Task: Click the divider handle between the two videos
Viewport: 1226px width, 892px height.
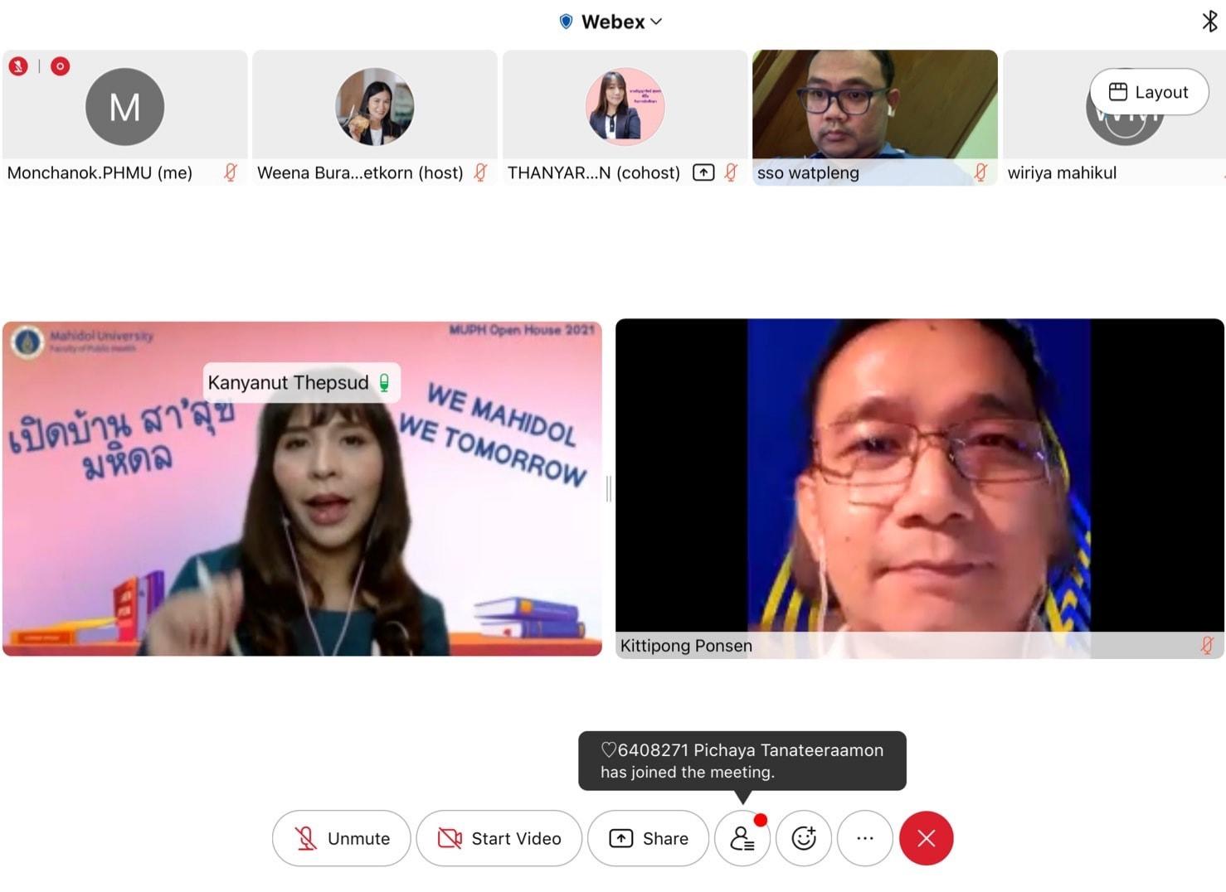Action: coord(609,489)
